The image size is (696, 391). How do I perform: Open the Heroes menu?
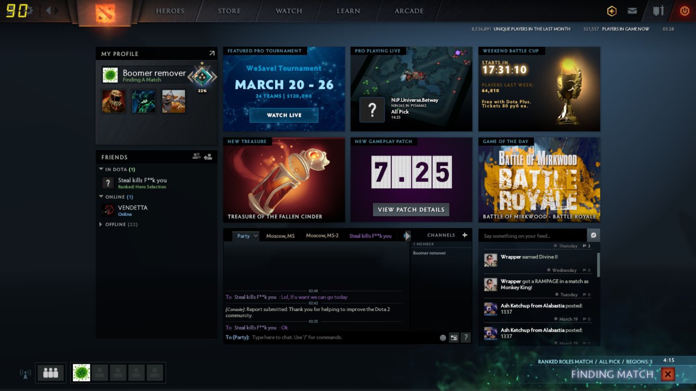(x=170, y=11)
